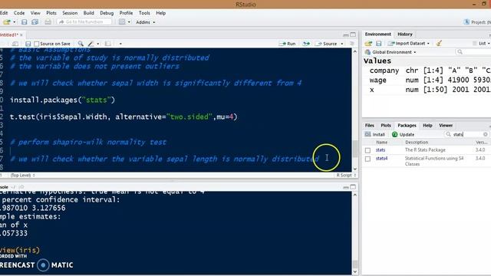The image size is (491, 276).
Task: Clear the packages search field
Action: pos(486,134)
